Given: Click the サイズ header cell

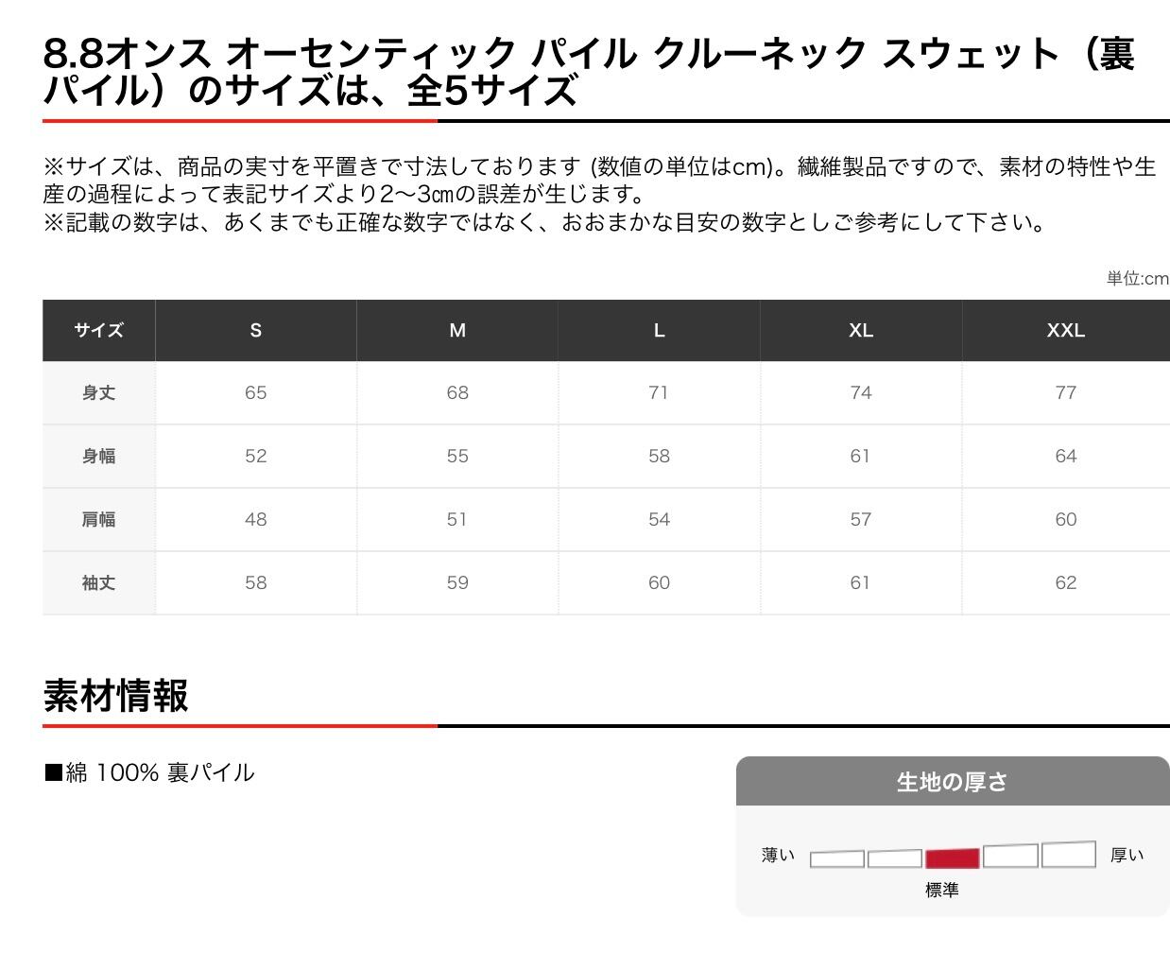Looking at the screenshot, I should [x=98, y=330].
